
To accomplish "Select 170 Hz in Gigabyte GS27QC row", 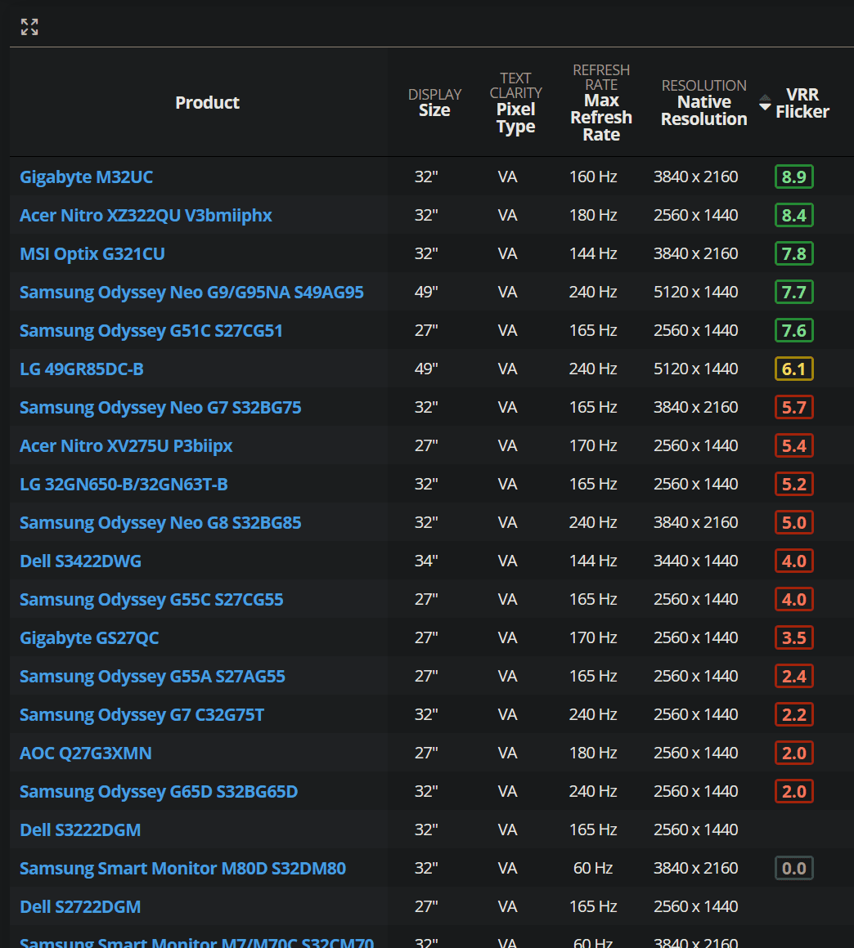I will click(593, 637).
